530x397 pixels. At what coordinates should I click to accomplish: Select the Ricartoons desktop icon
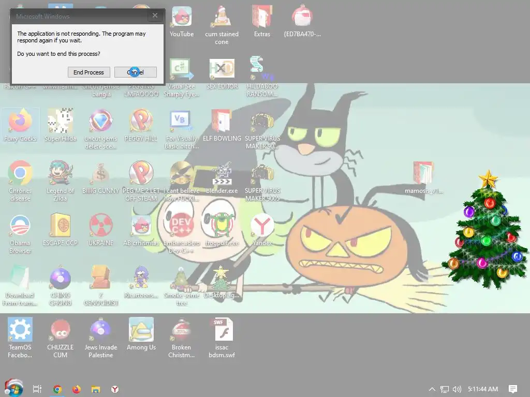coord(141,282)
